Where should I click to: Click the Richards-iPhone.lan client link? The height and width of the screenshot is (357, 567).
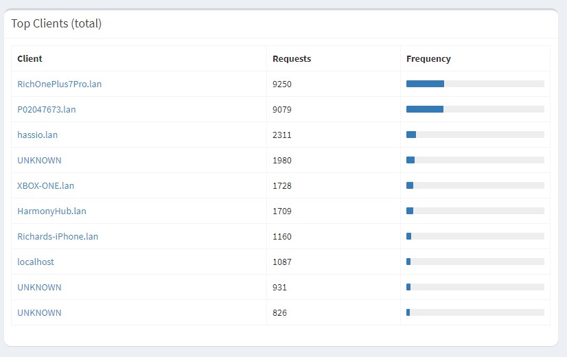58,236
